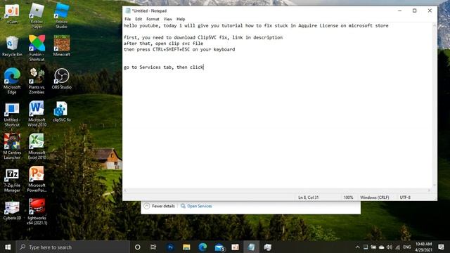Select the Cyberia3D desktop icon

click(12, 211)
